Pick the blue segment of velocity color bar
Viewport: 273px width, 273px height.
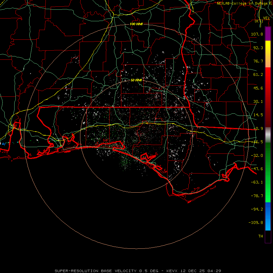coord(268,216)
